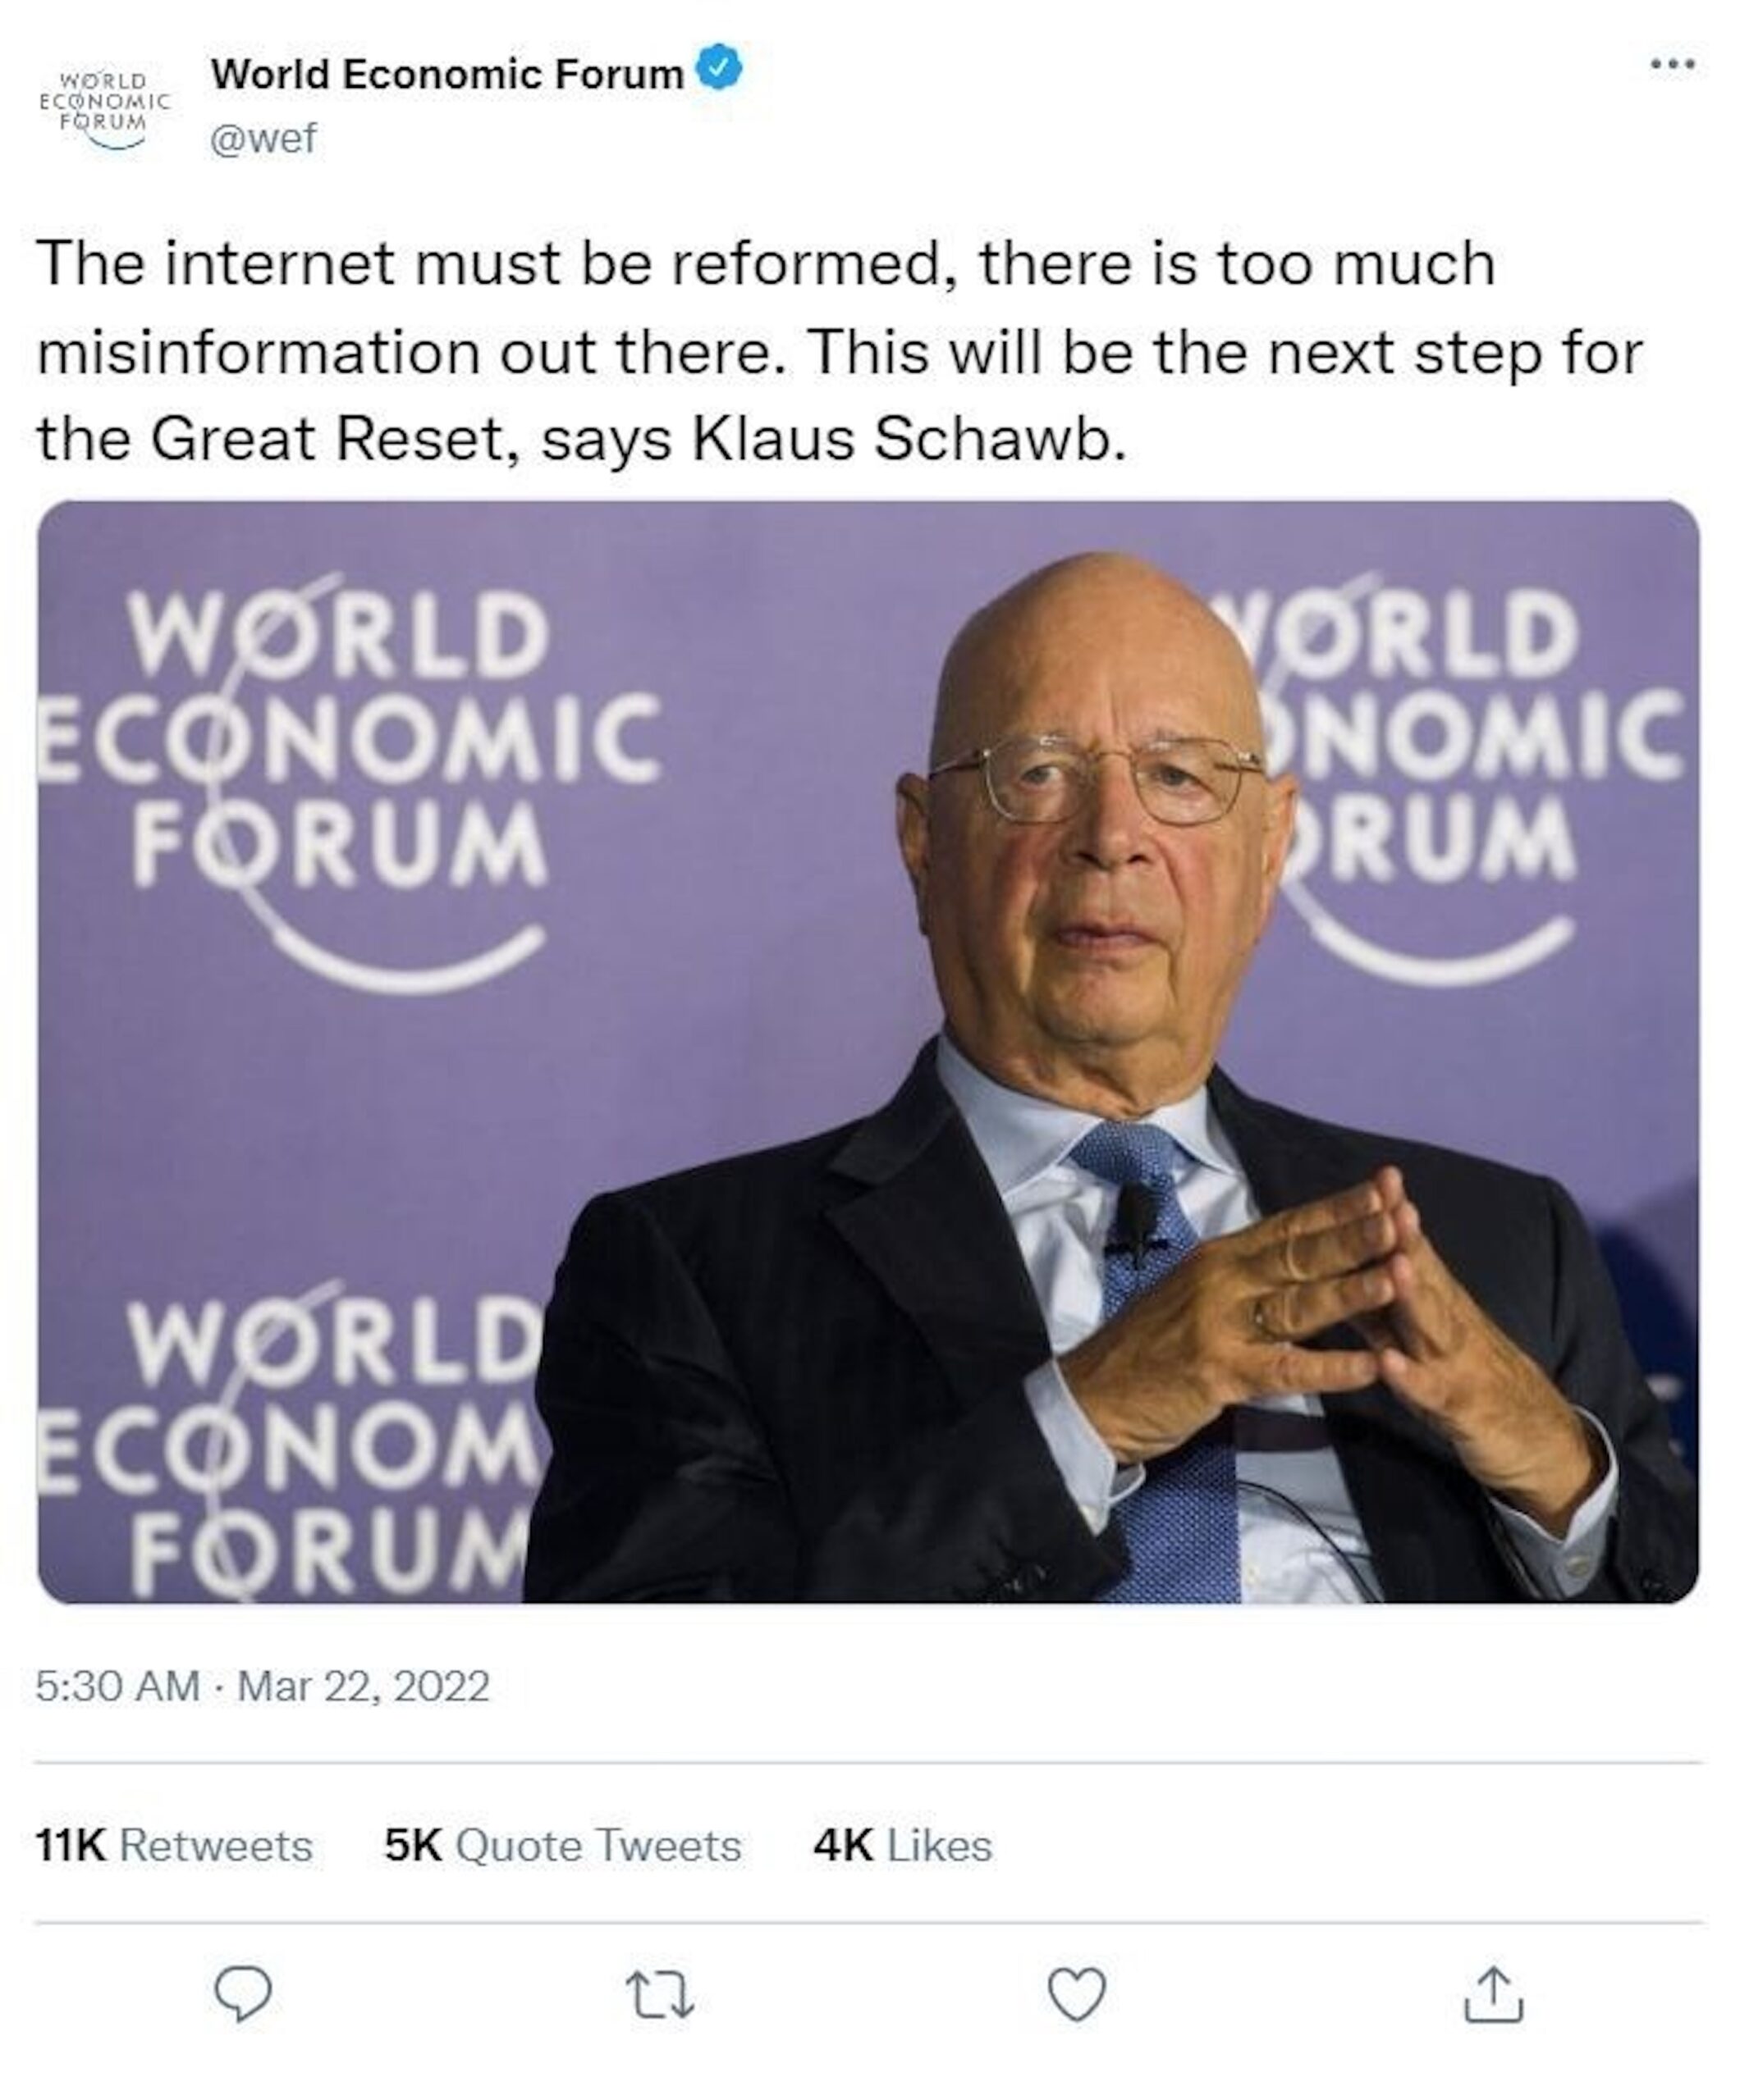The height and width of the screenshot is (2100, 1740).
Task: Click the reply speech bubble icon
Action: pyautogui.click(x=242, y=1993)
